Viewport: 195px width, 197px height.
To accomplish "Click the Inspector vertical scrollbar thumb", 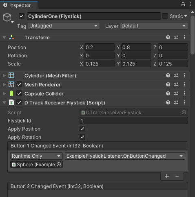I will (x=193, y=35).
